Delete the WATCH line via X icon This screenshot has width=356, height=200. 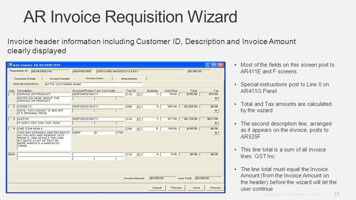[216, 123]
